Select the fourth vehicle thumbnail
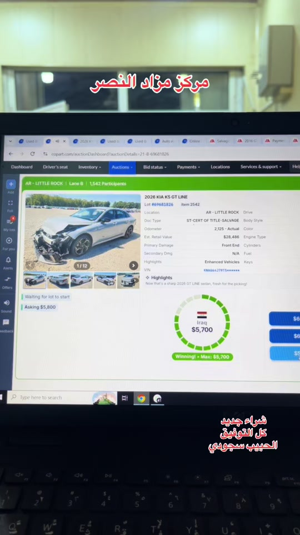This screenshot has height=535, width=300. pos(105,280)
